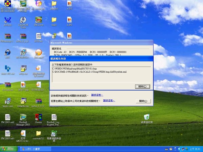This screenshot has width=203, height=152.
Task: Select the fm-mini archive icon
Action: pos(8,86)
